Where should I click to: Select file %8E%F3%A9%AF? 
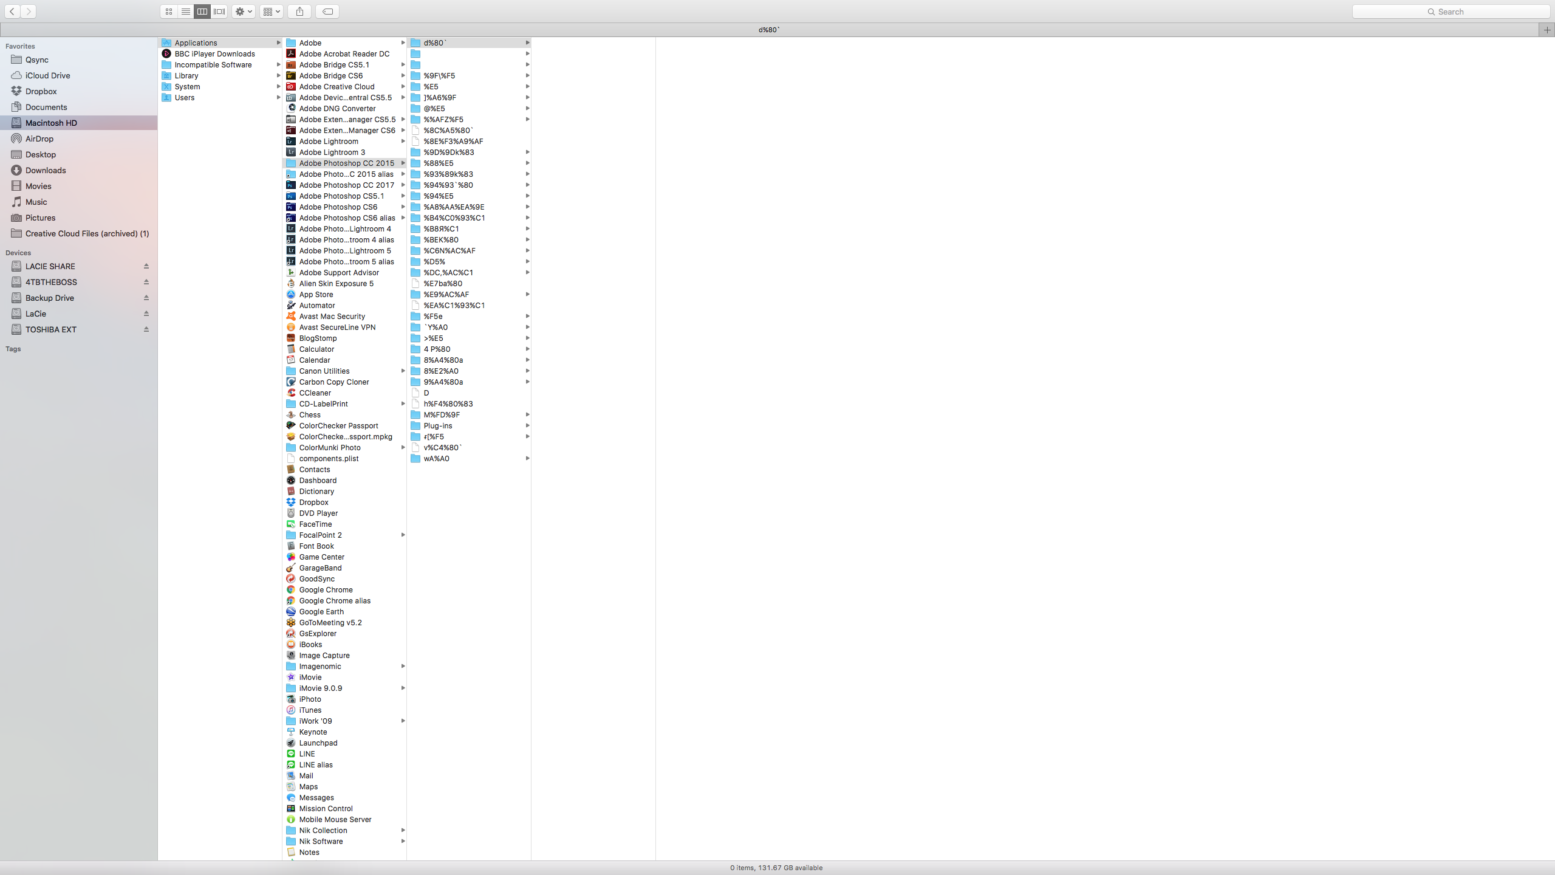coord(454,141)
